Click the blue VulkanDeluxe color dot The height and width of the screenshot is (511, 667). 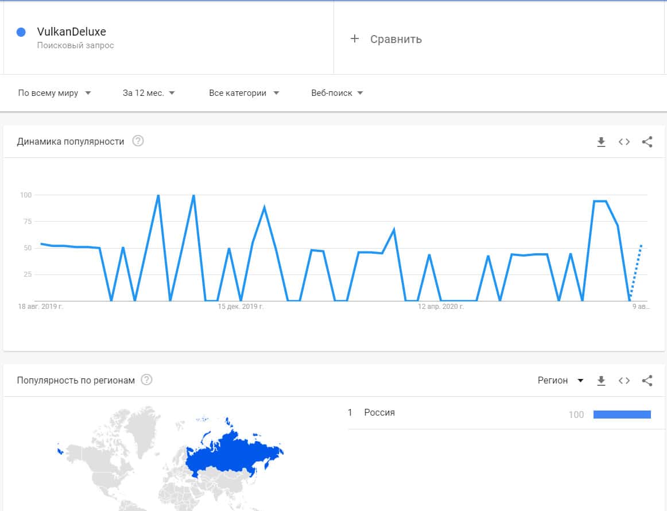(21, 32)
